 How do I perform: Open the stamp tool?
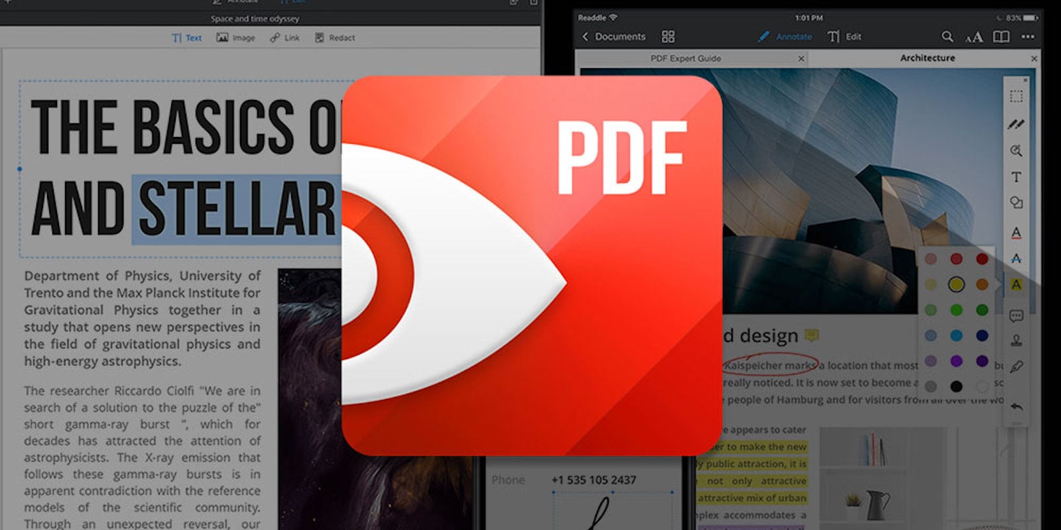point(1016,341)
